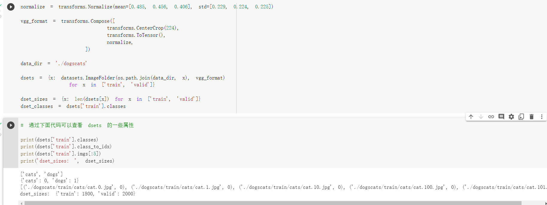Copy link to this cell
This screenshot has height=205, width=547.
point(491,117)
